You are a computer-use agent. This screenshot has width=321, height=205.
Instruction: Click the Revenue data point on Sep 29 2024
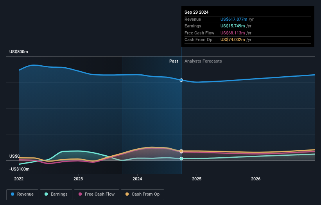[181, 80]
